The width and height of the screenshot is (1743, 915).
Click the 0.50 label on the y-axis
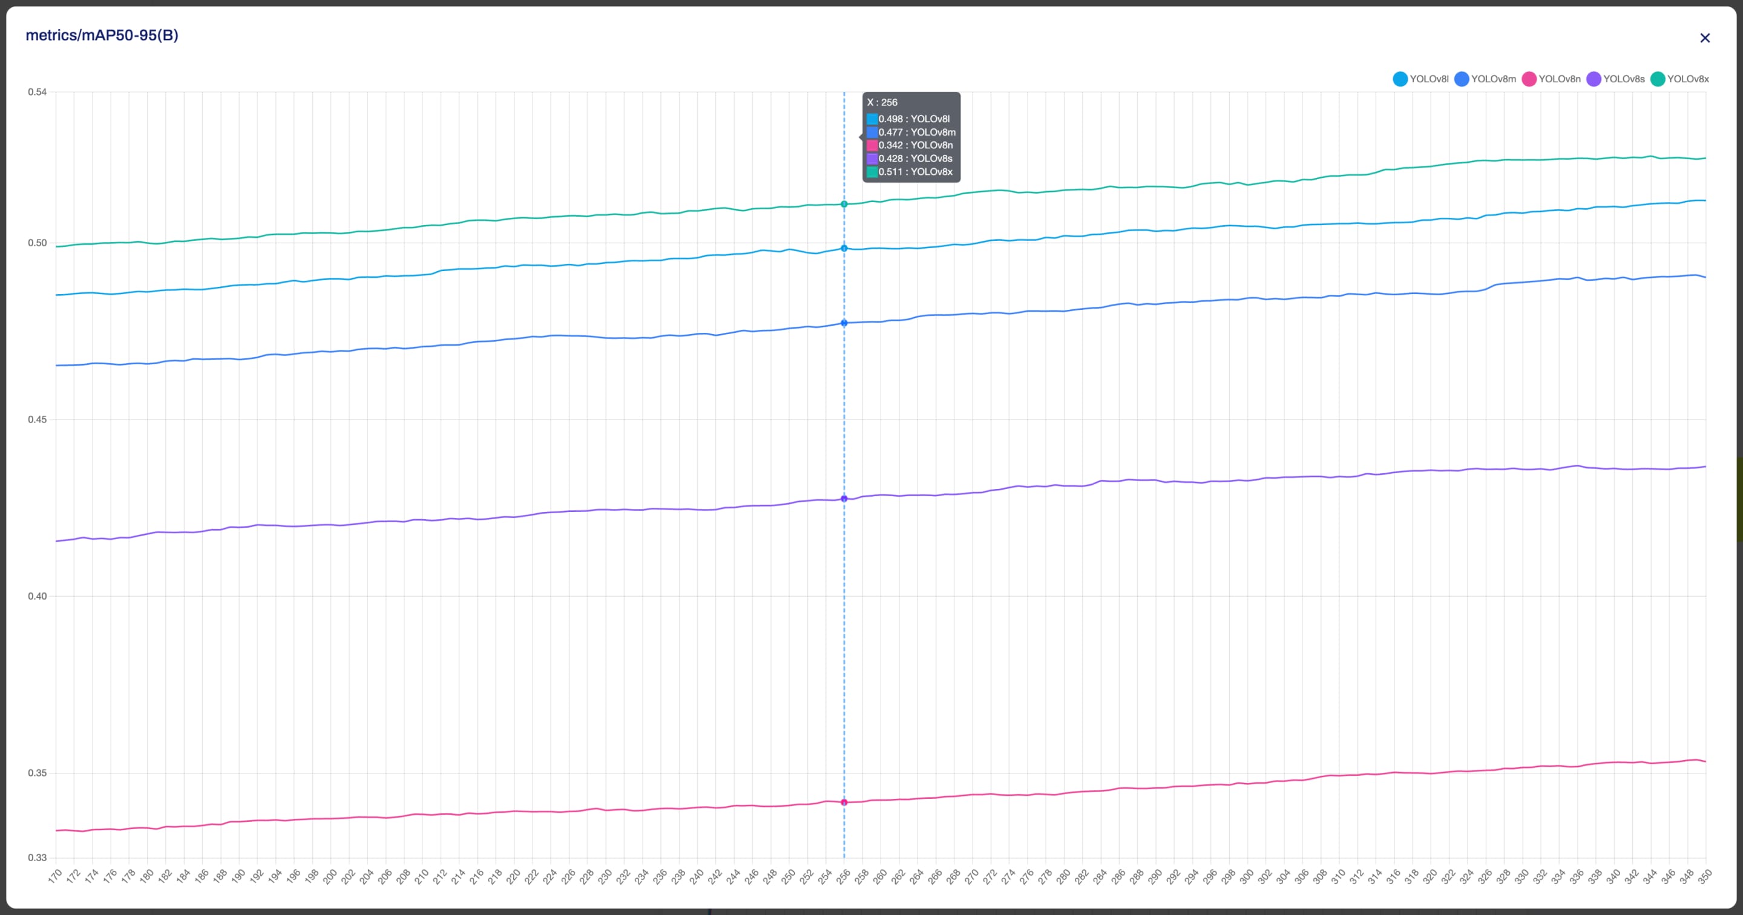(37, 243)
